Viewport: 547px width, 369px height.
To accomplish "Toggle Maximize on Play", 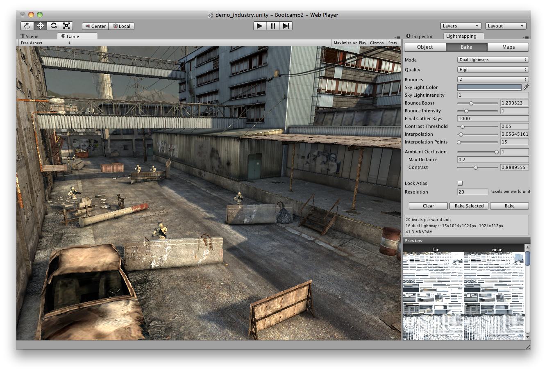I will (x=350, y=42).
